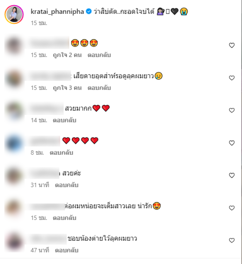Reply to the สวยมากก comment

(64, 120)
